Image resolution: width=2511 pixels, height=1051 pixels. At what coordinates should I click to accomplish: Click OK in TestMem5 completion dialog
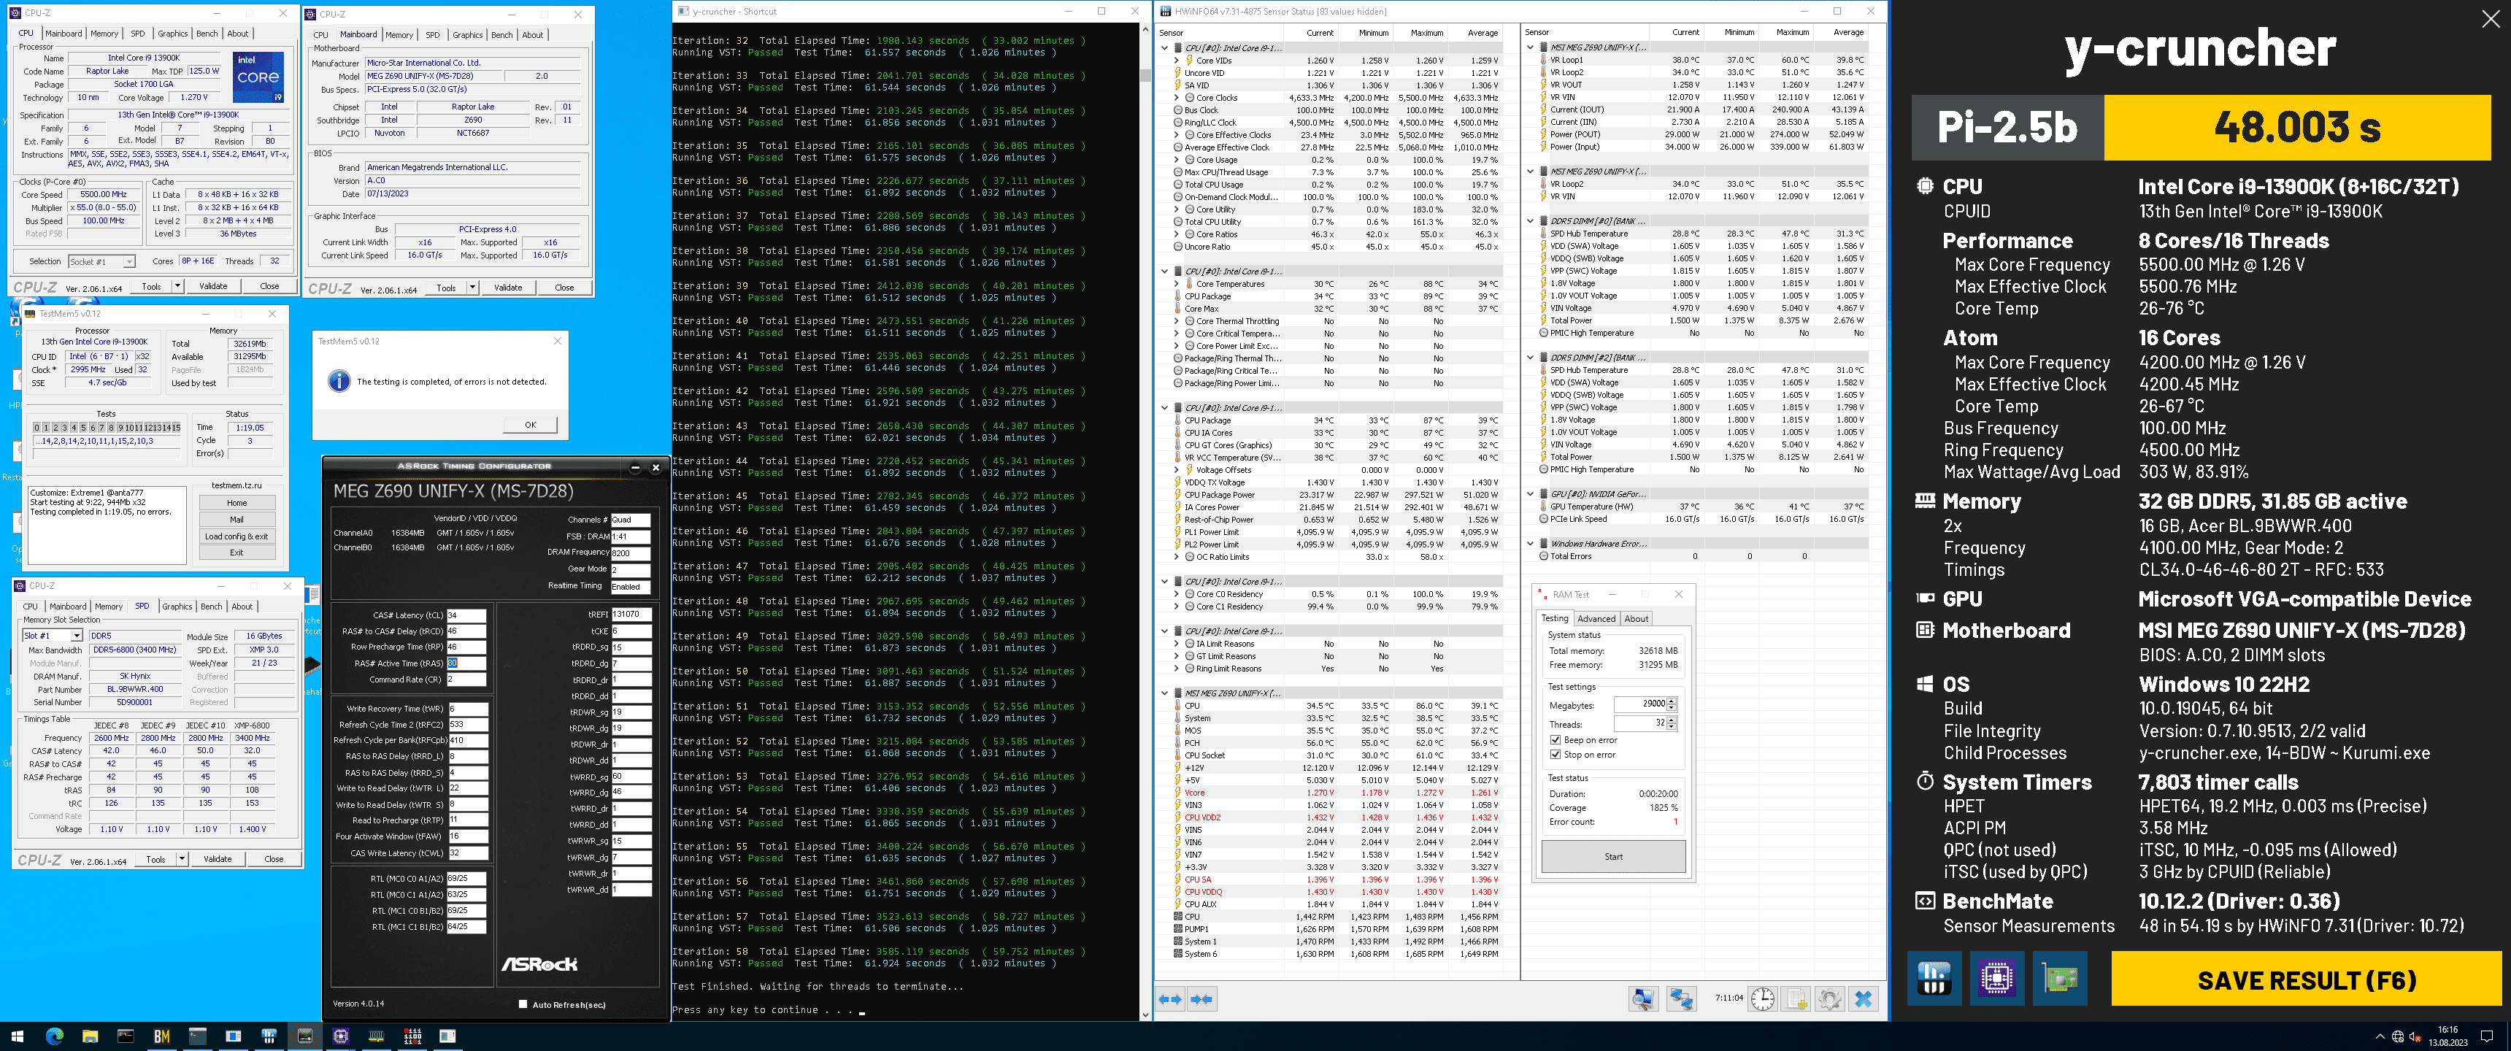[x=529, y=424]
